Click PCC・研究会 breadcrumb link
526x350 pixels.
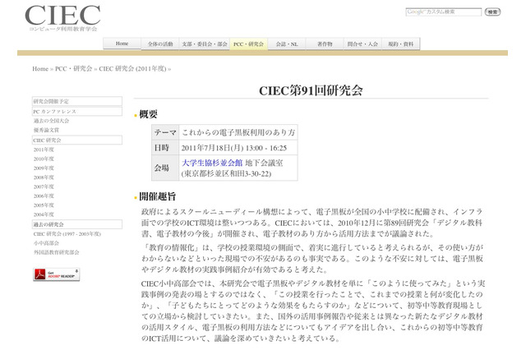tap(73, 69)
